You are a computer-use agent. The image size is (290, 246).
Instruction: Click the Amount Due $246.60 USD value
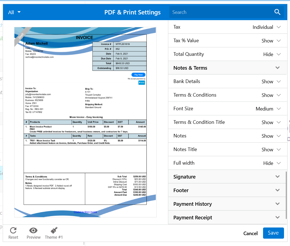139,195
